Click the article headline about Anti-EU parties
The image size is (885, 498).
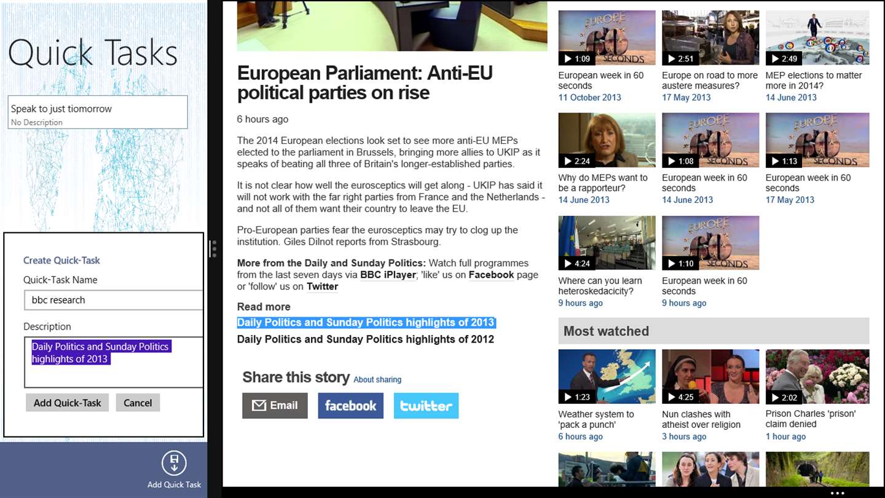(x=365, y=83)
